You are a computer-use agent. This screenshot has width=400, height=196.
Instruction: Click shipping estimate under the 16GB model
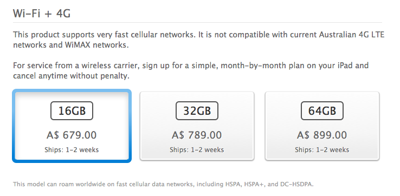[x=72, y=149]
